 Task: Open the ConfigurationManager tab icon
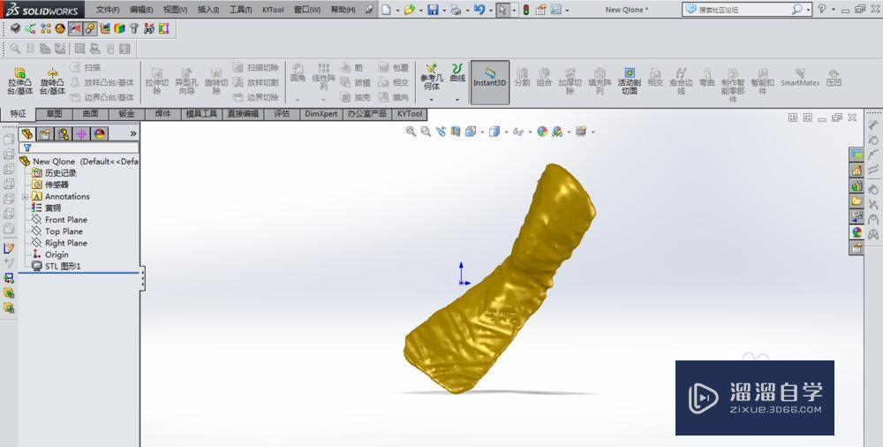[x=63, y=133]
